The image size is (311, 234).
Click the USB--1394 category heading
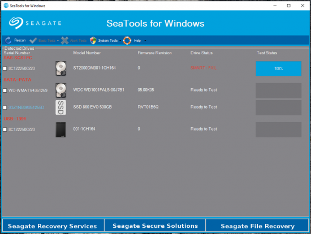coord(15,119)
